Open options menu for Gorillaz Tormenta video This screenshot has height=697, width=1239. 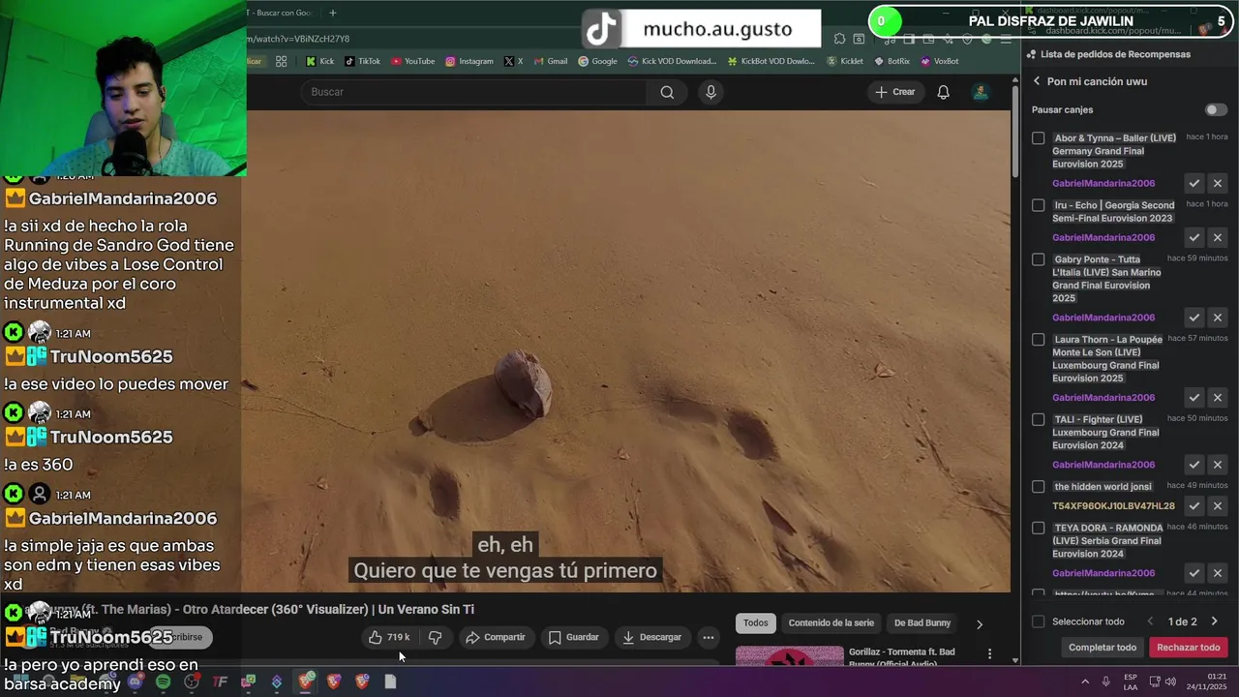989,654
